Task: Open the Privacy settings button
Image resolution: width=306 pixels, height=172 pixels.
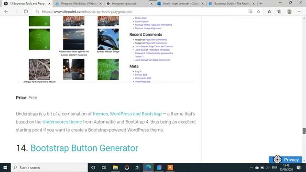Action: 285,160
